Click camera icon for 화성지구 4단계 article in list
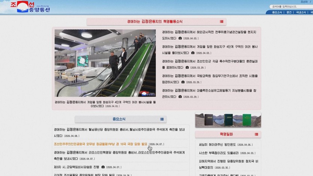Screen dimensions: 313x176 coord(193,53)
